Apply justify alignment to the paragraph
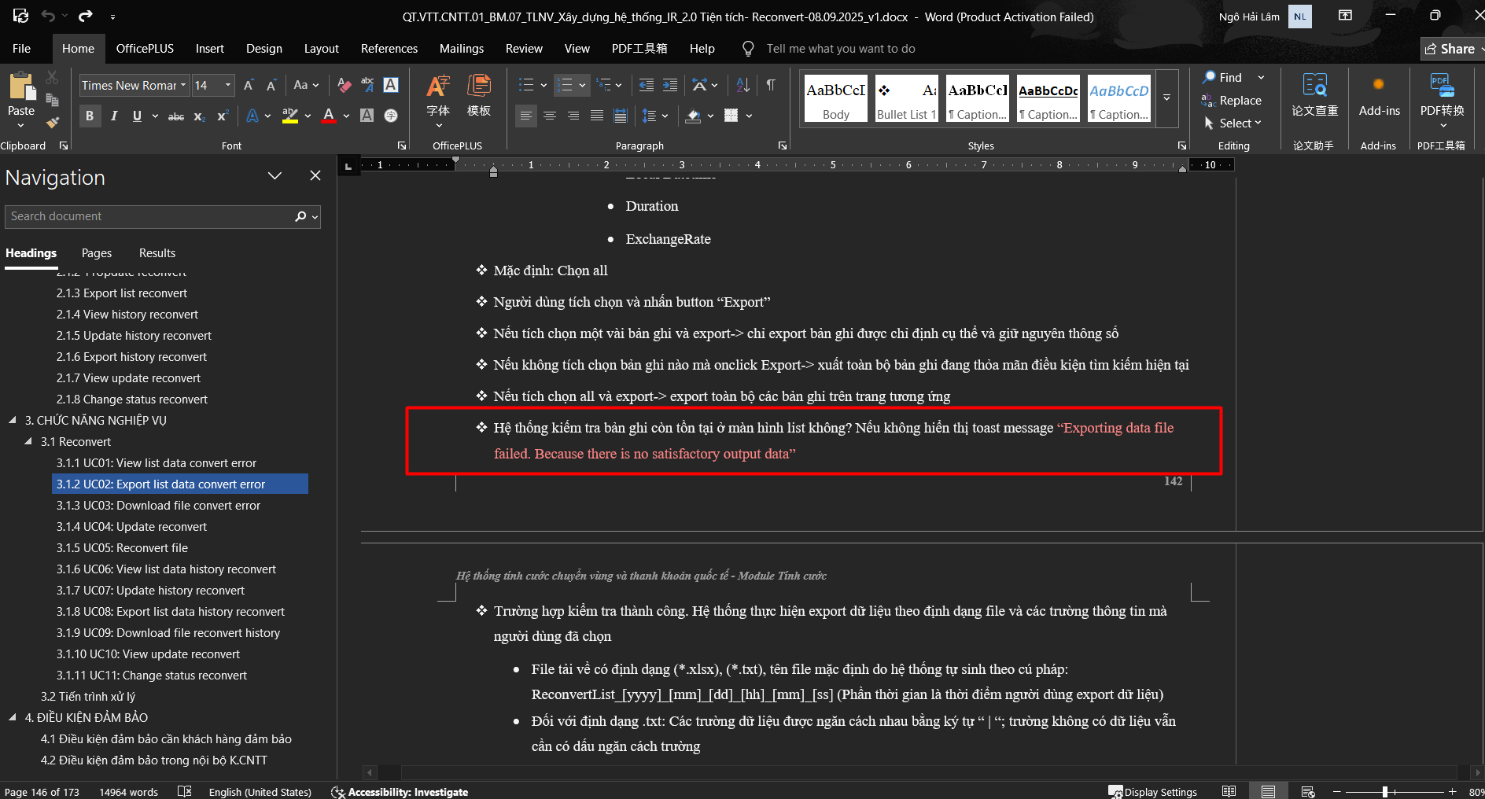This screenshot has height=799, width=1485. [x=597, y=116]
